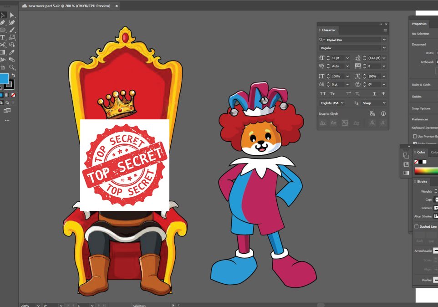438x307 pixels.
Task: Click the Ruler & Grids label
Action: pos(421,85)
